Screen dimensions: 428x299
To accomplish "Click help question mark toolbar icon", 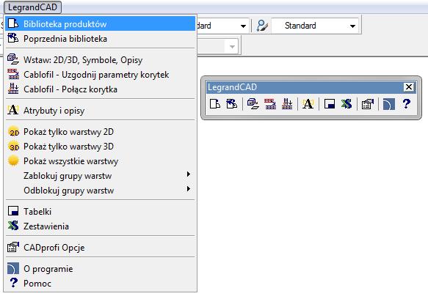I will coord(406,104).
